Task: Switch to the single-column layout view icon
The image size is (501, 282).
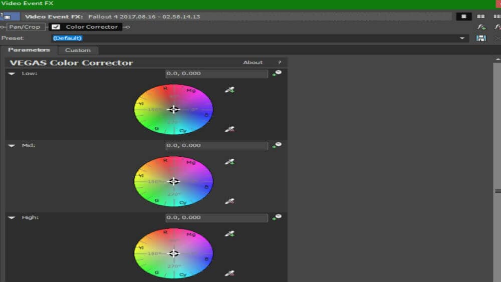Action: click(x=463, y=17)
